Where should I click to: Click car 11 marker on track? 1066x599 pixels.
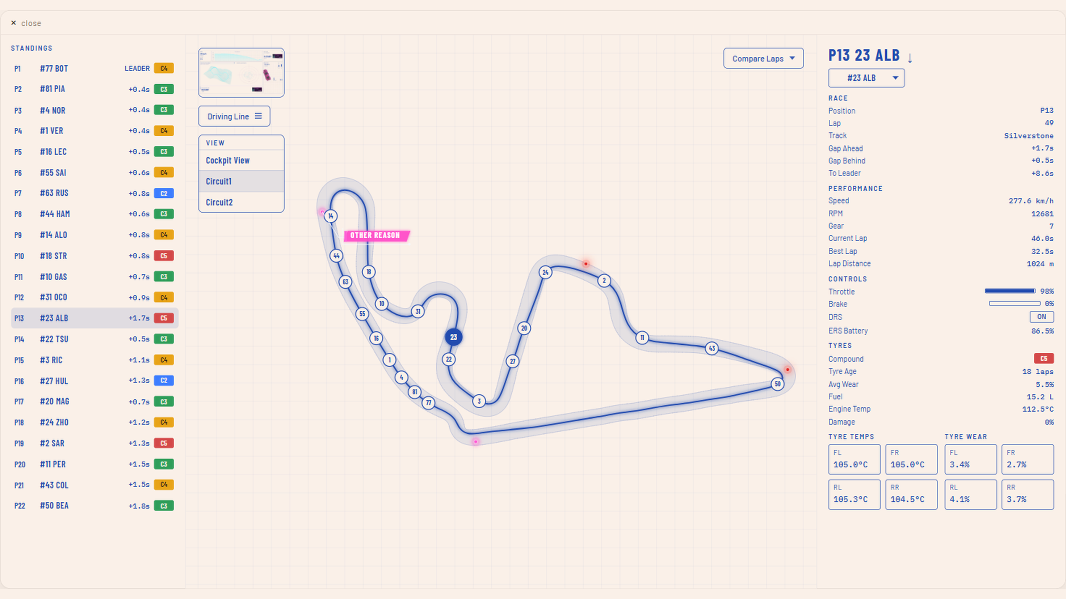click(642, 338)
